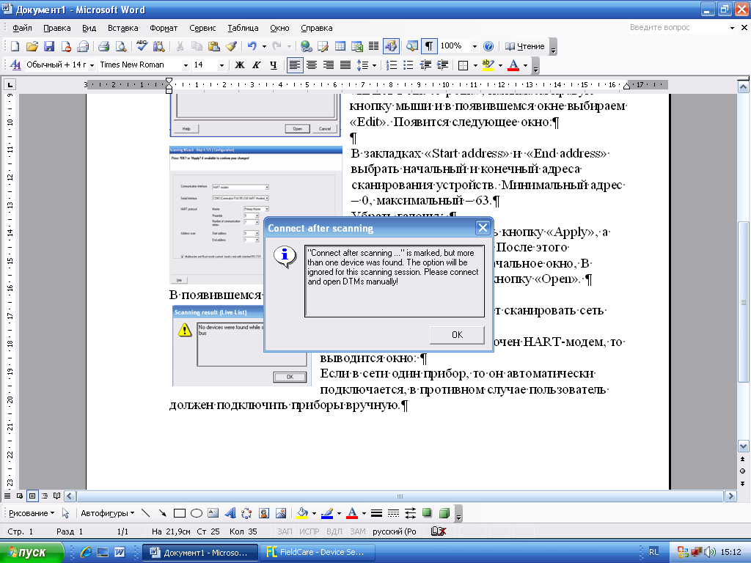Toggle show/hide paragraph marks
Viewport: 751px width, 563px height.
click(429, 46)
